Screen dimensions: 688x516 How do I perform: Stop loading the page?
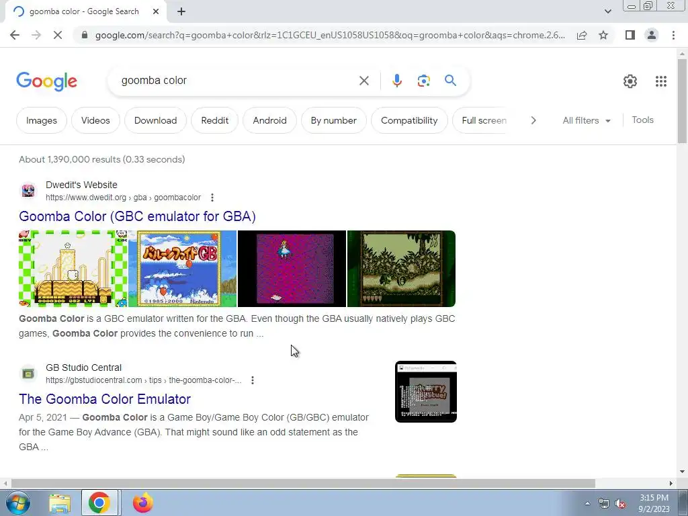click(x=58, y=35)
